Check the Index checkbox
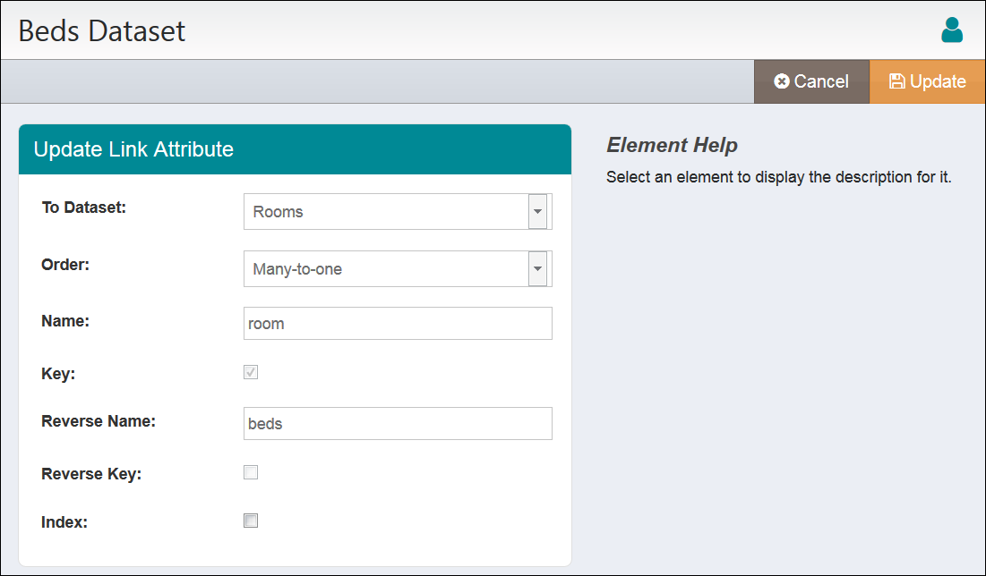 (x=251, y=520)
